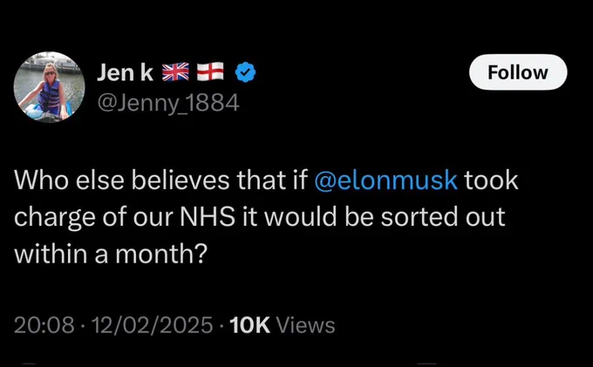Click the Jen k display name
Screen dimensions: 593x367
pyautogui.click(x=126, y=72)
